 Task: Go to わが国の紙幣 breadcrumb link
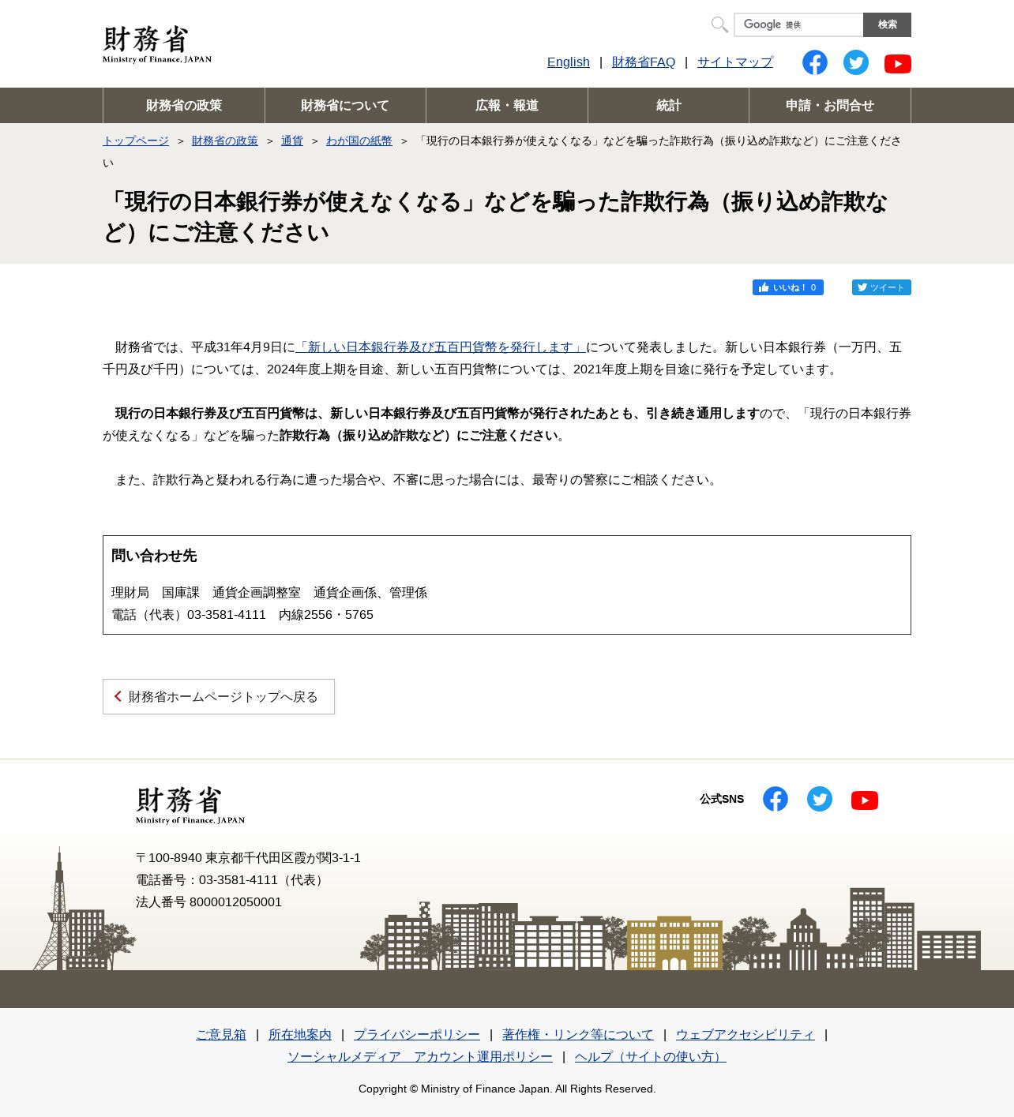[359, 141]
